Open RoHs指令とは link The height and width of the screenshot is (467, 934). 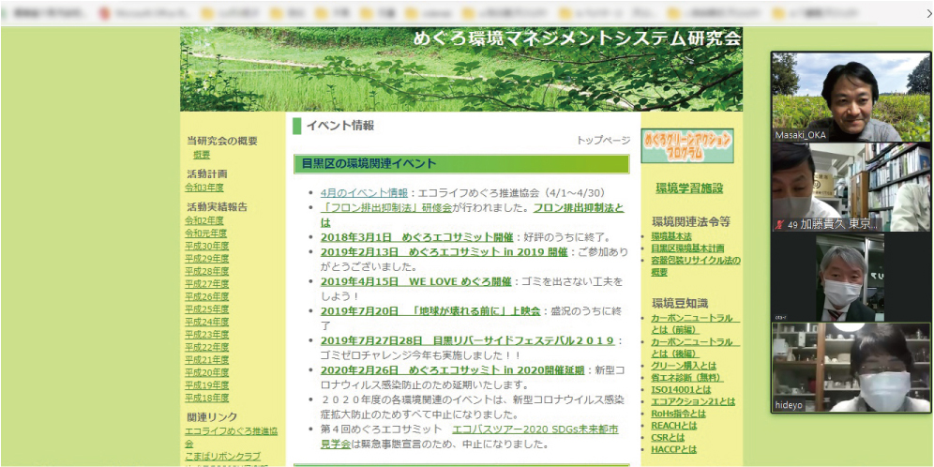(x=678, y=414)
